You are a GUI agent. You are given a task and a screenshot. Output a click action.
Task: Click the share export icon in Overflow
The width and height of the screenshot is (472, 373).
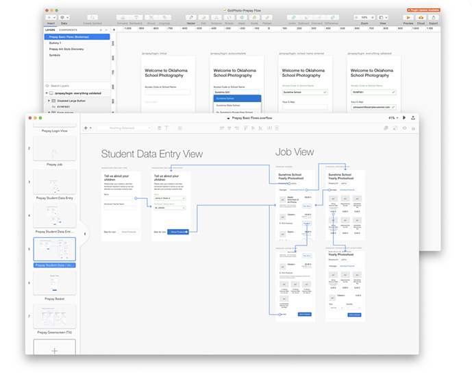[x=413, y=118]
